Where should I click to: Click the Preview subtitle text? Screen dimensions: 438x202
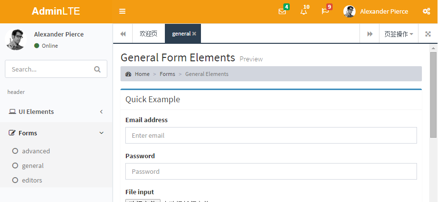251,59
